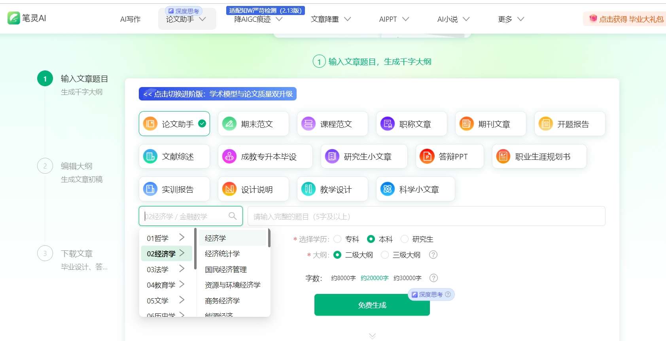Choose 资源与环境经济学 from subject submenu

233,285
